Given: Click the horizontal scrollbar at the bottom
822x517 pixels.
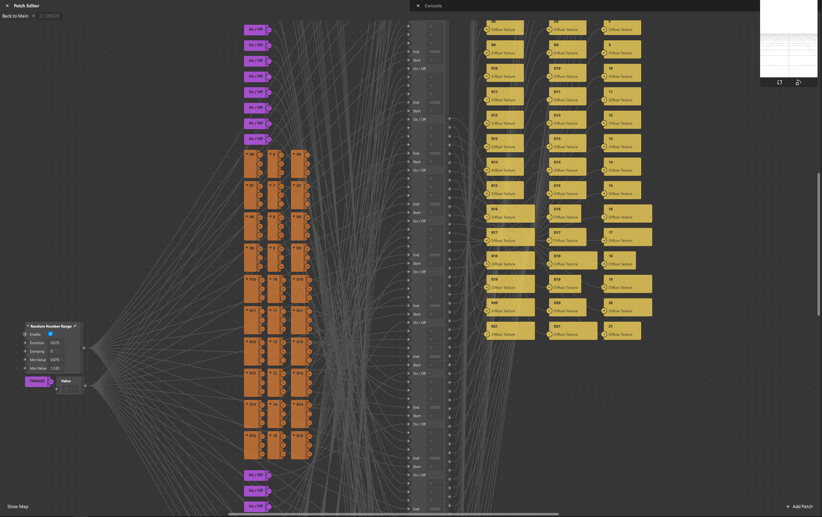Looking at the screenshot, I should (393, 514).
